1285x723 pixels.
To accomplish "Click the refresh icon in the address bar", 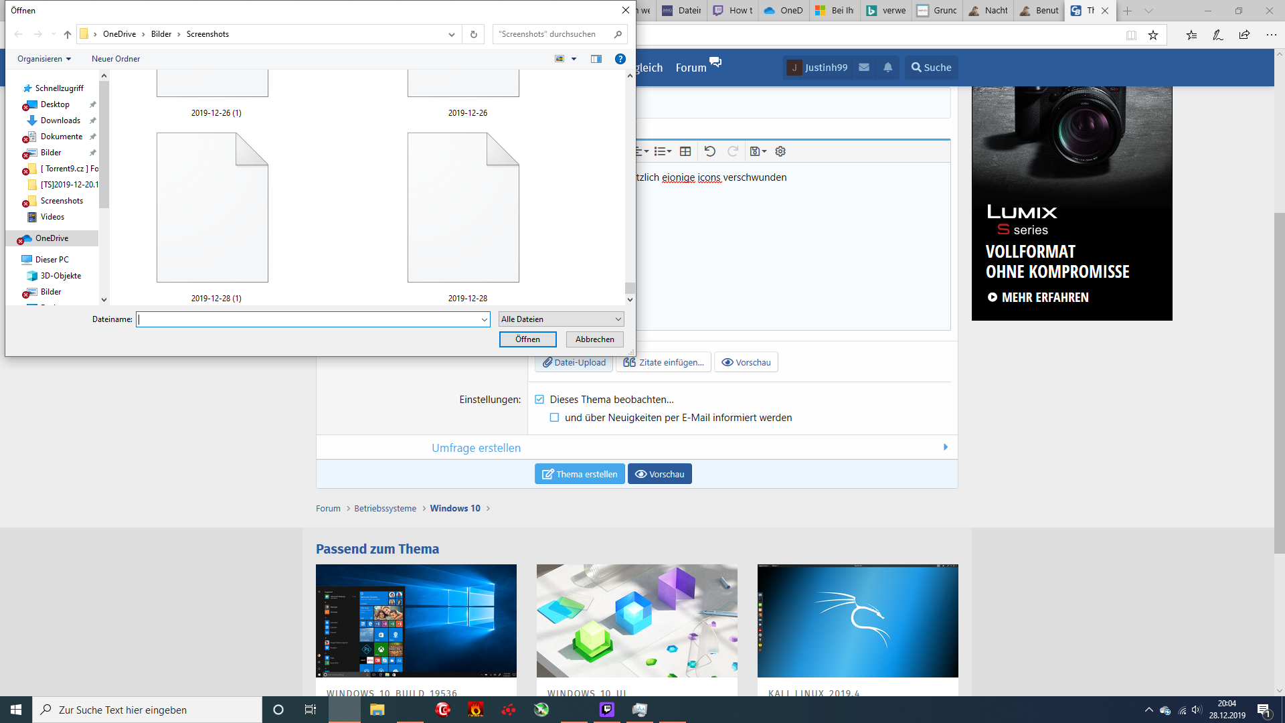I will coord(473,34).
